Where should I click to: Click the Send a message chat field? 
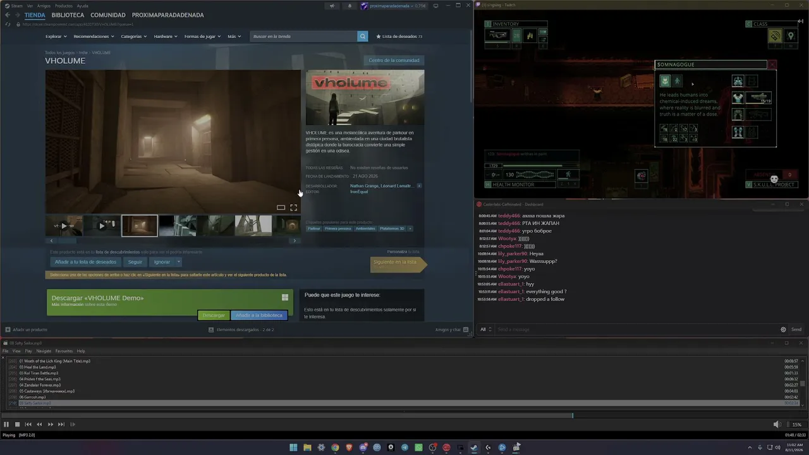pyautogui.click(x=637, y=329)
